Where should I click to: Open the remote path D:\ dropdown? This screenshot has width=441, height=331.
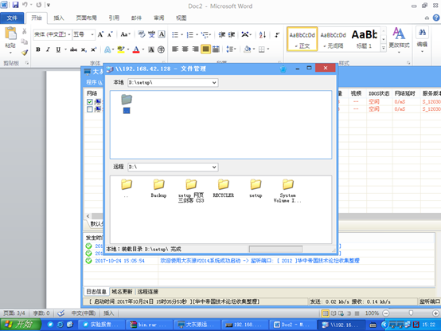point(214,167)
